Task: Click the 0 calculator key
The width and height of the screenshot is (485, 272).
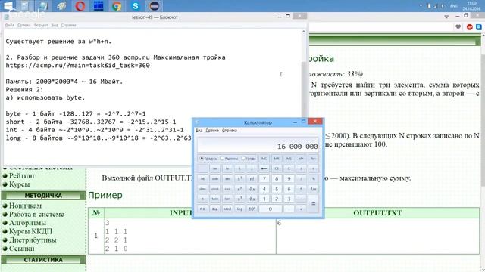Action: 270,209
